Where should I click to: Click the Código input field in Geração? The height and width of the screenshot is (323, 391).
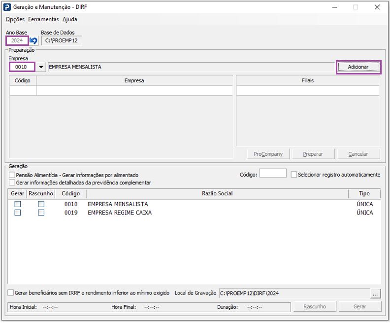[x=273, y=173]
